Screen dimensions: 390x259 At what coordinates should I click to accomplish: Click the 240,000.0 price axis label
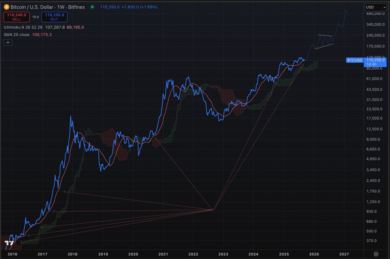click(x=376, y=35)
